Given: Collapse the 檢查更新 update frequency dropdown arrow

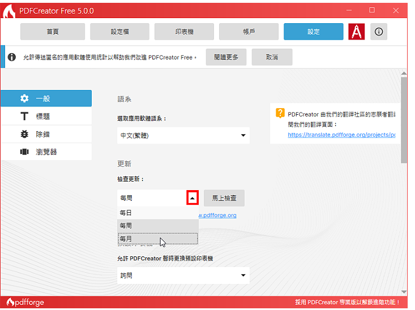Looking at the screenshot, I should tap(192, 198).
